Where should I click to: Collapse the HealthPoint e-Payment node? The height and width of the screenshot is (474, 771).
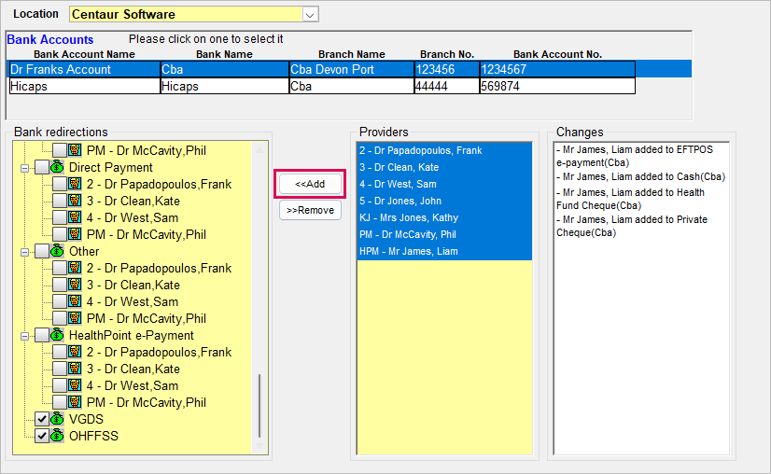pyautogui.click(x=24, y=336)
